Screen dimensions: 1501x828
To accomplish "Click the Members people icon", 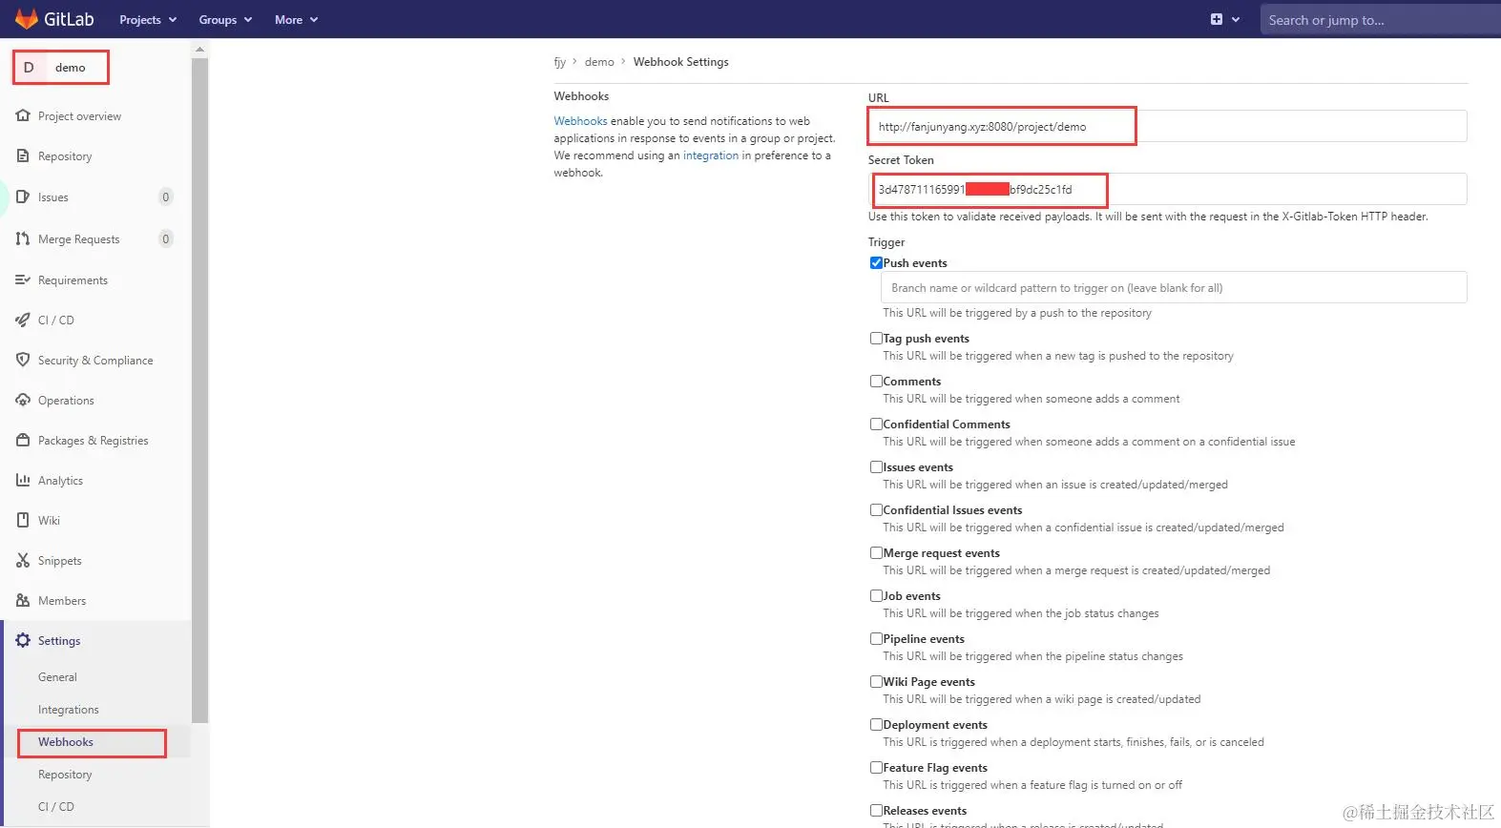I will click(x=23, y=600).
